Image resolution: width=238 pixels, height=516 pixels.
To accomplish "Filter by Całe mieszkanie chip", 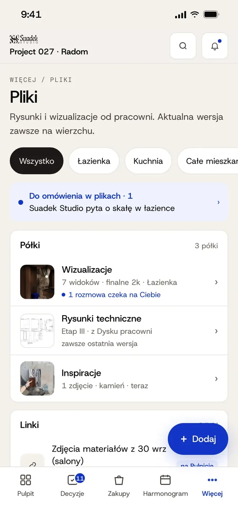I will [x=208, y=161].
